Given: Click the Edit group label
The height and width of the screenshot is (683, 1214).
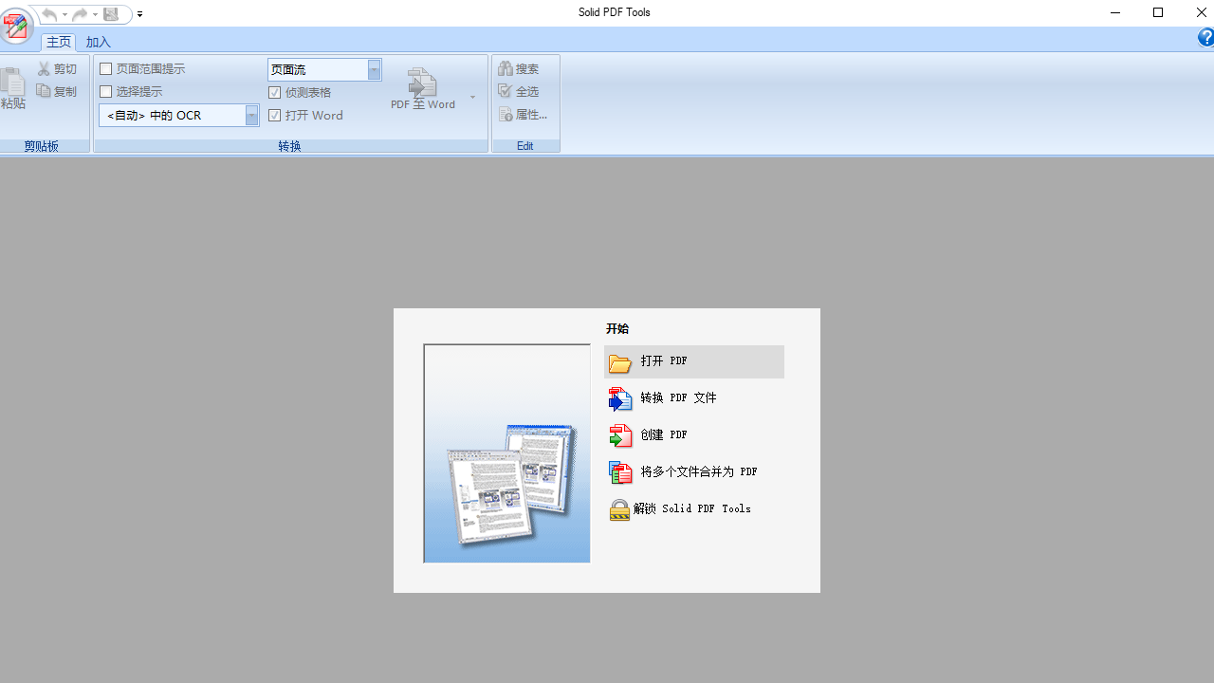Looking at the screenshot, I should 525,146.
